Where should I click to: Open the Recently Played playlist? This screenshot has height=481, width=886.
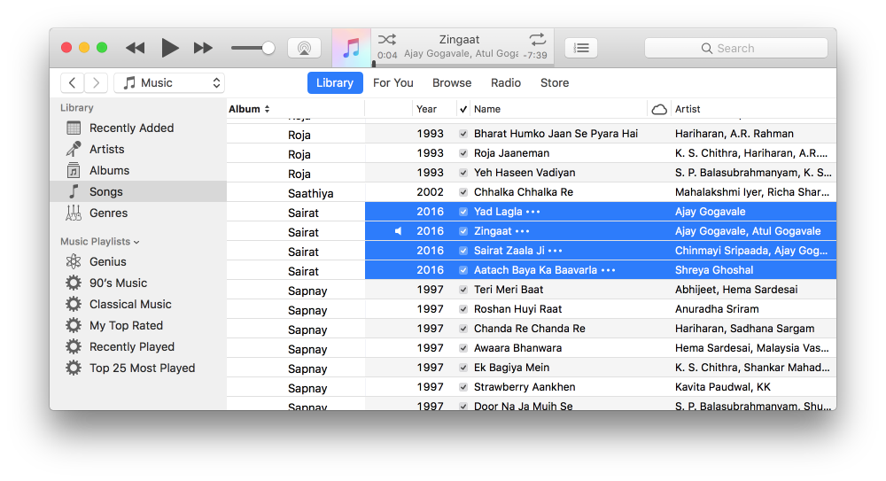pos(138,347)
